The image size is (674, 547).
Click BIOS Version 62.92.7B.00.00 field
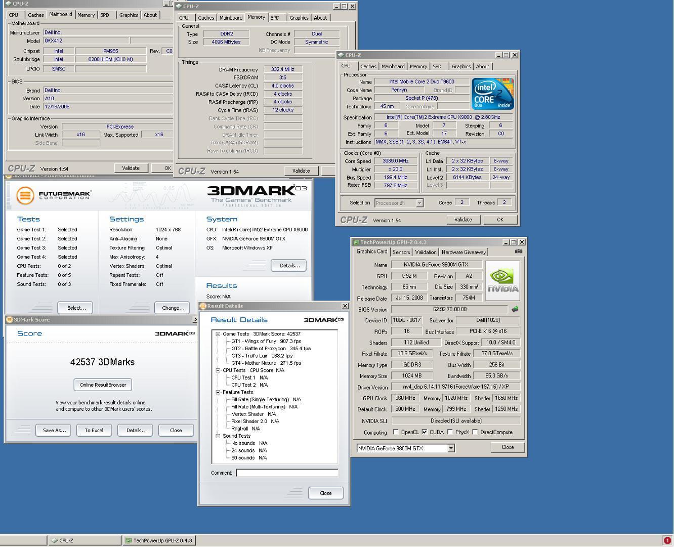pyautogui.click(x=450, y=309)
